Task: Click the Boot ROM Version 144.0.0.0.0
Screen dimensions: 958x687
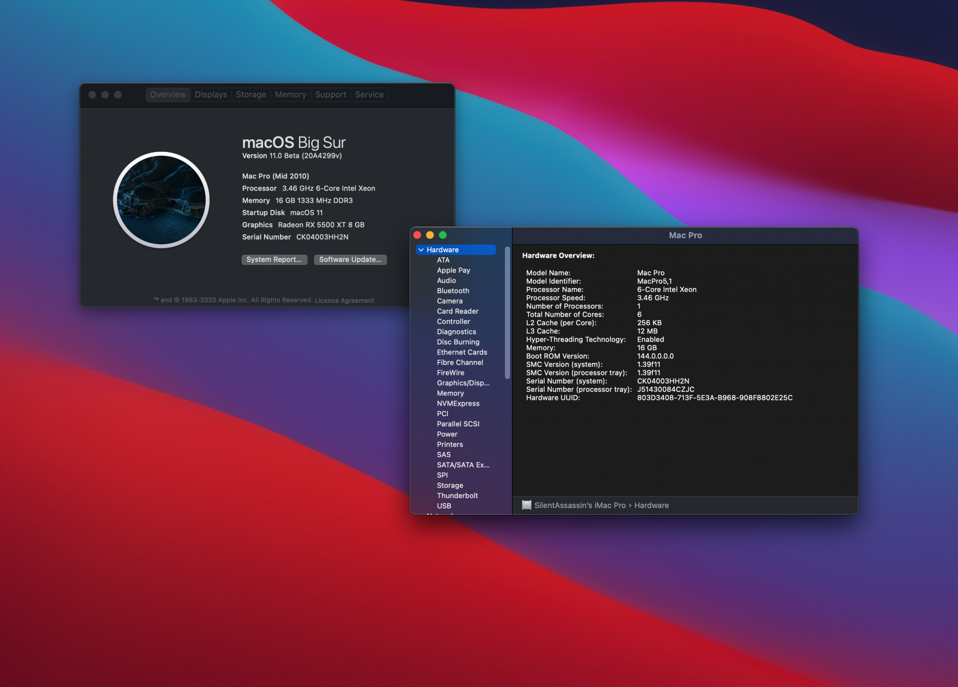Action: (655, 356)
